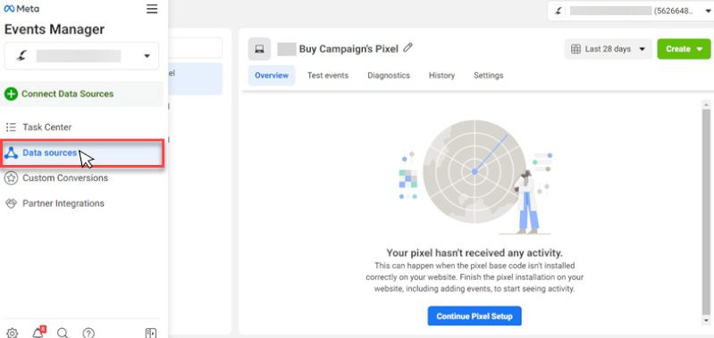
Task: Open the Last 28 days date dropdown
Action: pyautogui.click(x=609, y=49)
